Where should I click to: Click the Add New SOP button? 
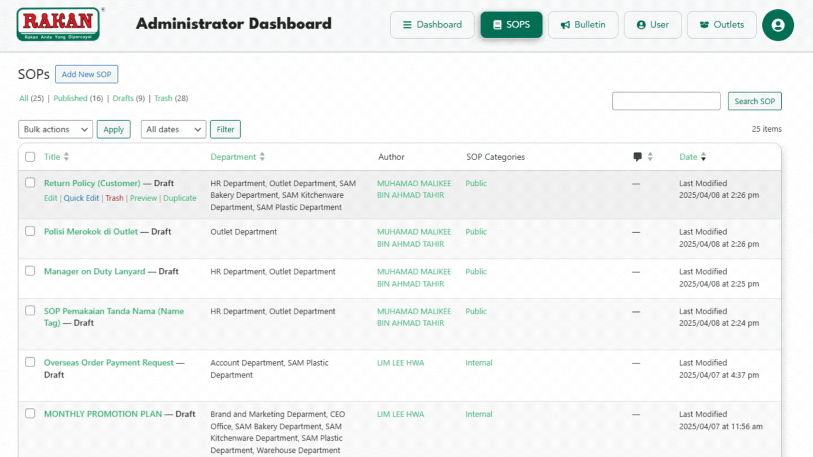tap(86, 74)
